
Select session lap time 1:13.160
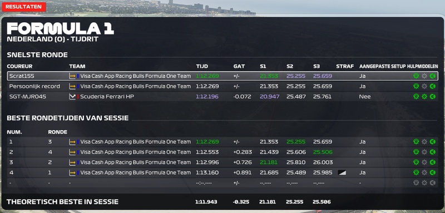pos(207,173)
